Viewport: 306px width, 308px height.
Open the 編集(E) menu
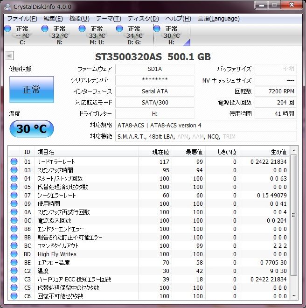pyautogui.click(x=53, y=19)
